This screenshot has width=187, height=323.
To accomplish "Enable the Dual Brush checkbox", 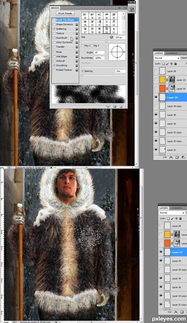I will click(x=54, y=38).
